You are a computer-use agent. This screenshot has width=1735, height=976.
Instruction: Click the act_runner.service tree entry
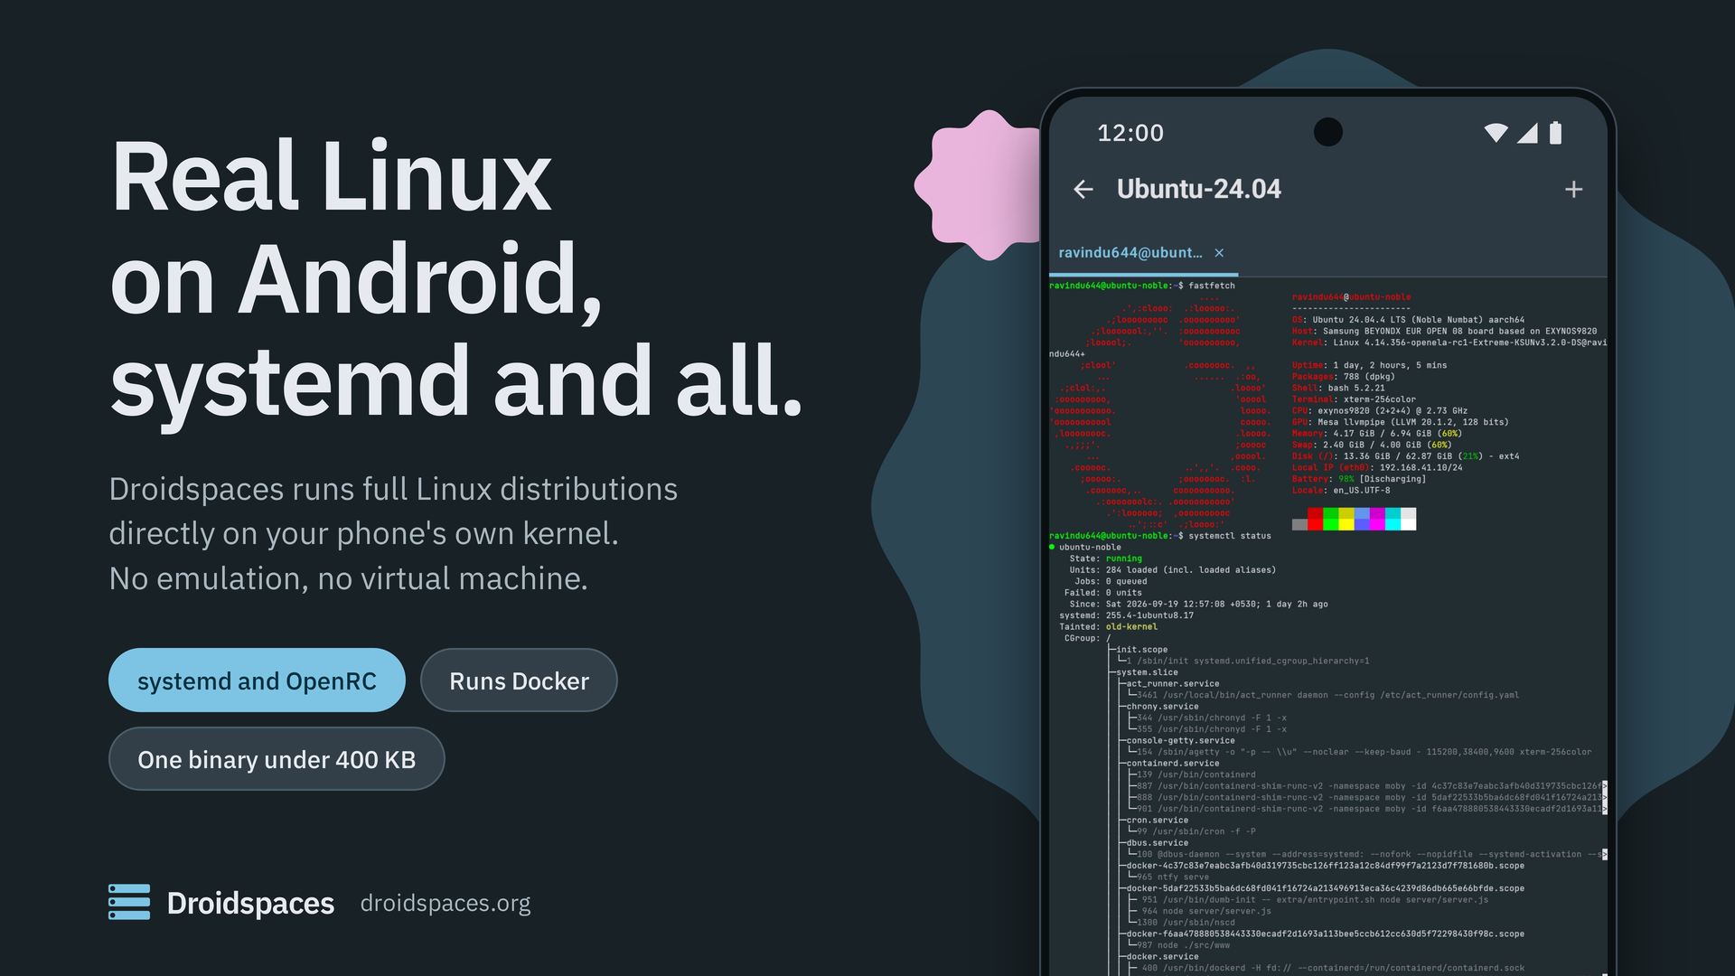pyautogui.click(x=1173, y=684)
